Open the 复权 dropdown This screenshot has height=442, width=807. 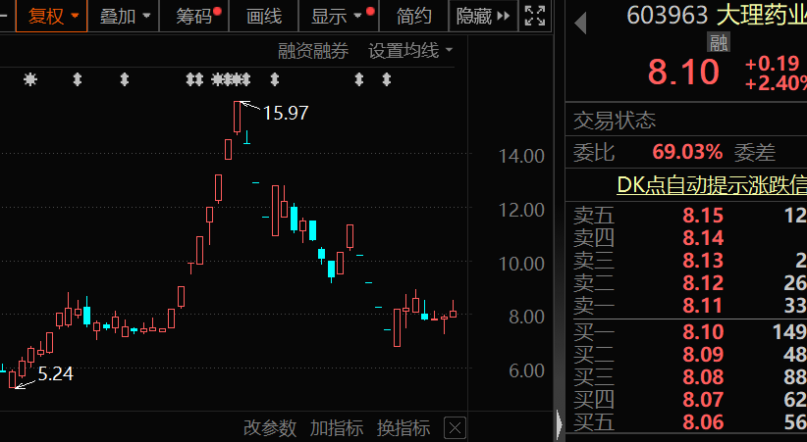51,16
